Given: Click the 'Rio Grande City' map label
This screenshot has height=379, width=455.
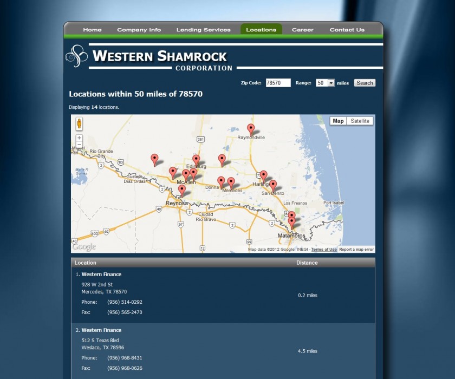Looking at the screenshot, I should coord(101,153).
